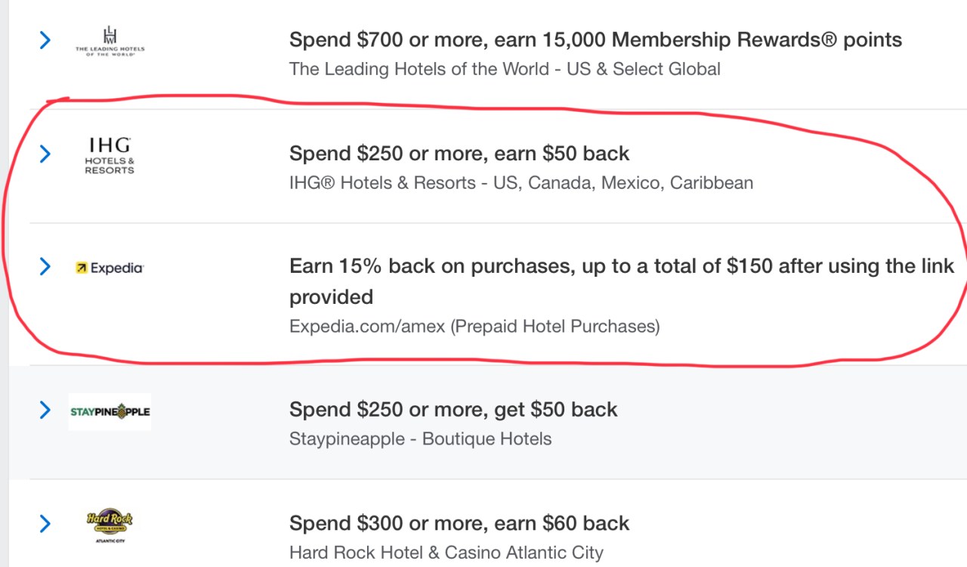Open 'Spend $250 or more, get $50 back'
Screen dimensions: 967x567
[453, 410]
